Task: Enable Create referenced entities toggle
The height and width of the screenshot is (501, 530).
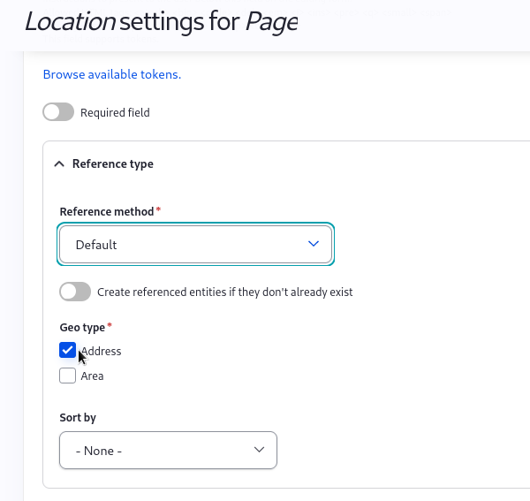Action: [75, 292]
